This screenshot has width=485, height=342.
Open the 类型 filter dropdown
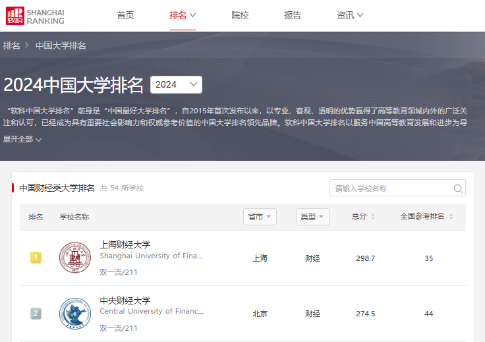312,217
